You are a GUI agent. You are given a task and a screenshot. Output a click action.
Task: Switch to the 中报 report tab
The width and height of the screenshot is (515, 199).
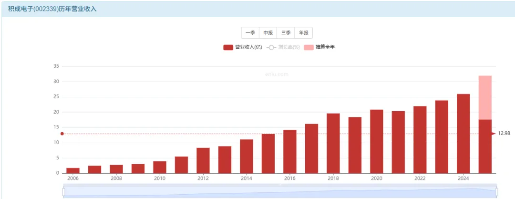coord(268,33)
